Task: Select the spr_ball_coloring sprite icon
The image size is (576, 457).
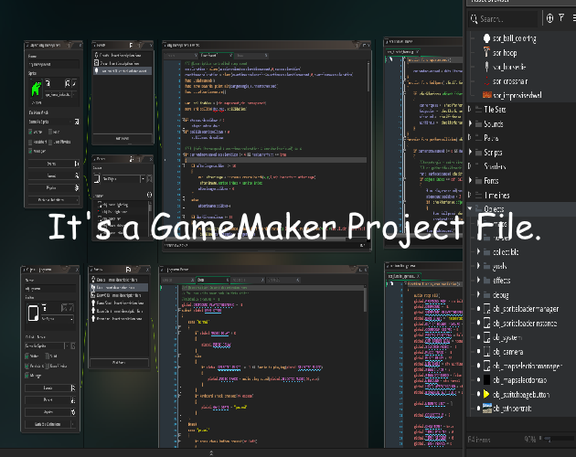Action: [x=486, y=38]
